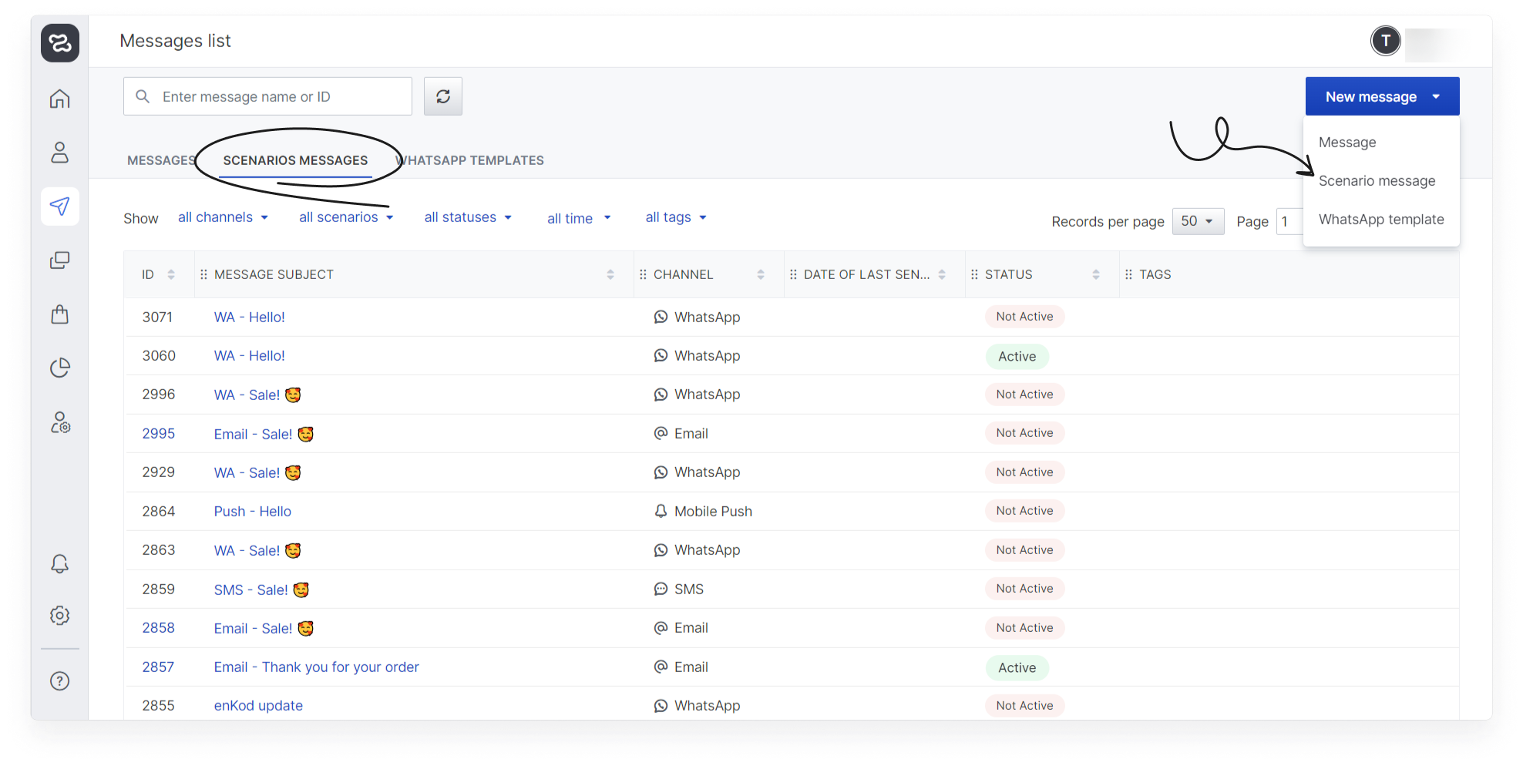Click Not Active badge in row 3071
The width and height of the screenshot is (1523, 766).
pos(1025,317)
